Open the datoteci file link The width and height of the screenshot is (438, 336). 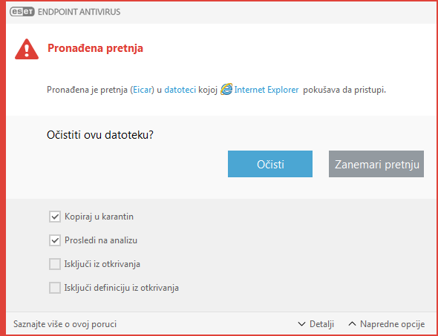click(x=180, y=90)
